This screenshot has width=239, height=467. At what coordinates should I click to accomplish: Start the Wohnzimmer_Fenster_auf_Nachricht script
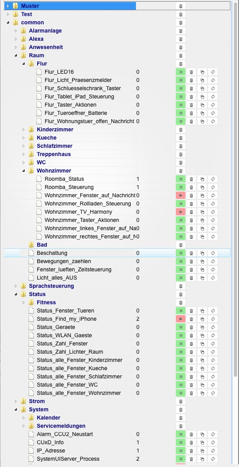tap(181, 195)
